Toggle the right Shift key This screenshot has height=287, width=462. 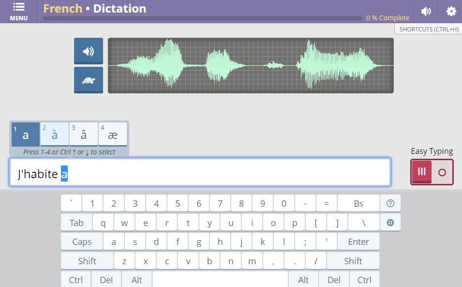(x=353, y=261)
